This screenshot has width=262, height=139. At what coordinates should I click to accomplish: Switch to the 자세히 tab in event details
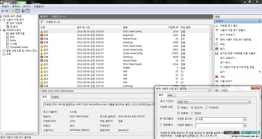[x=55, y=97]
